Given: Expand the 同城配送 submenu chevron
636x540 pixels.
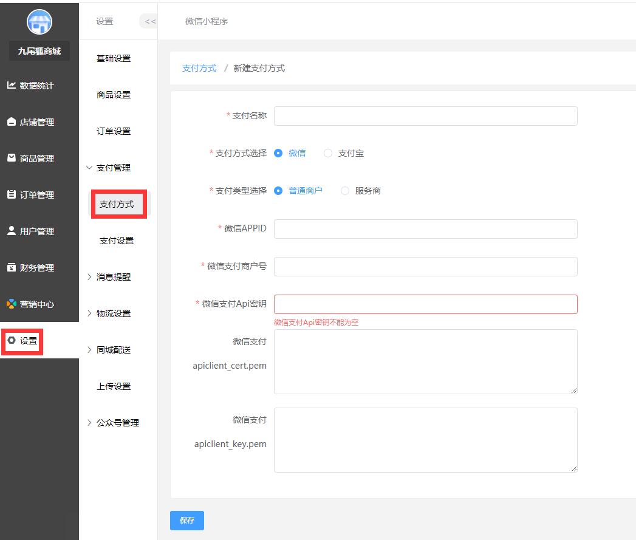Looking at the screenshot, I should pos(89,350).
